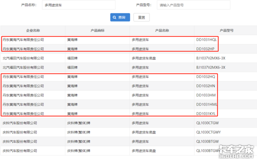
Task: Click the 企业名称 column header
Action: click(33, 30)
